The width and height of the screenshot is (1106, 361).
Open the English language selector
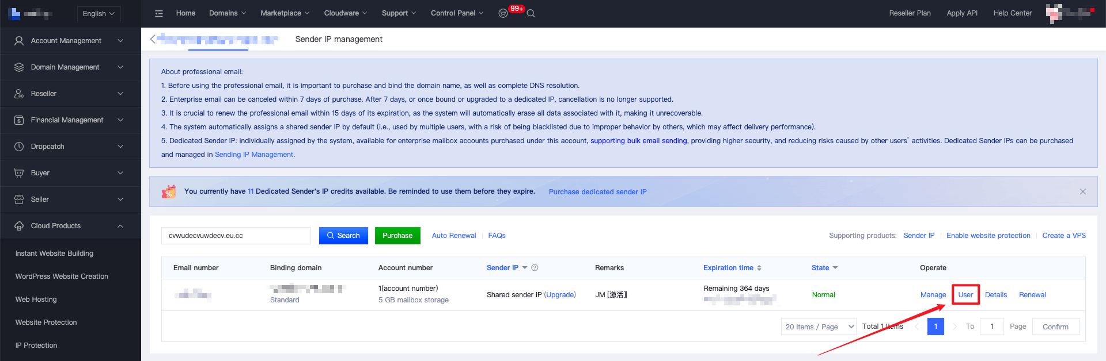tap(99, 13)
